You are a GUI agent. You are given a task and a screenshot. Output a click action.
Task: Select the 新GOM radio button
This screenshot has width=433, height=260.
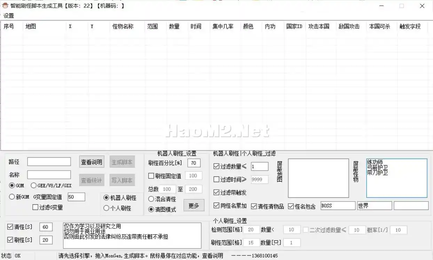(x=19, y=197)
